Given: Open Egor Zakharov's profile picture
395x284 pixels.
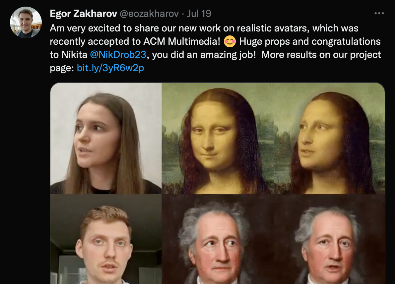Looking at the screenshot, I should (x=26, y=23).
